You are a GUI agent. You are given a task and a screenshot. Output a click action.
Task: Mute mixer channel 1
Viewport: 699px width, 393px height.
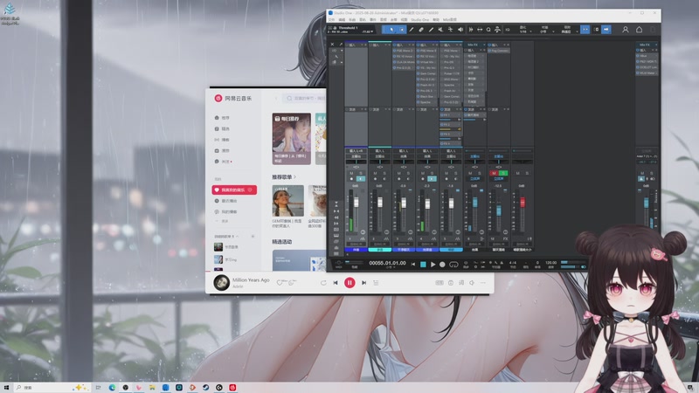click(x=351, y=173)
